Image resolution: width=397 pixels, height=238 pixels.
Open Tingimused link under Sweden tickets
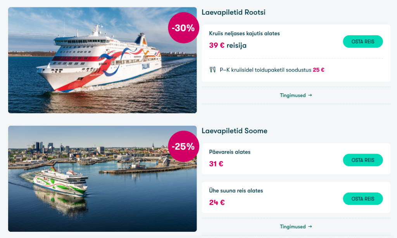click(293, 95)
